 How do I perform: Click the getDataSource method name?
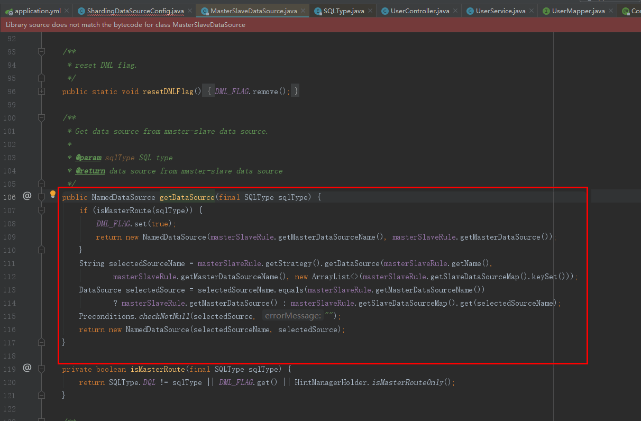(187, 197)
